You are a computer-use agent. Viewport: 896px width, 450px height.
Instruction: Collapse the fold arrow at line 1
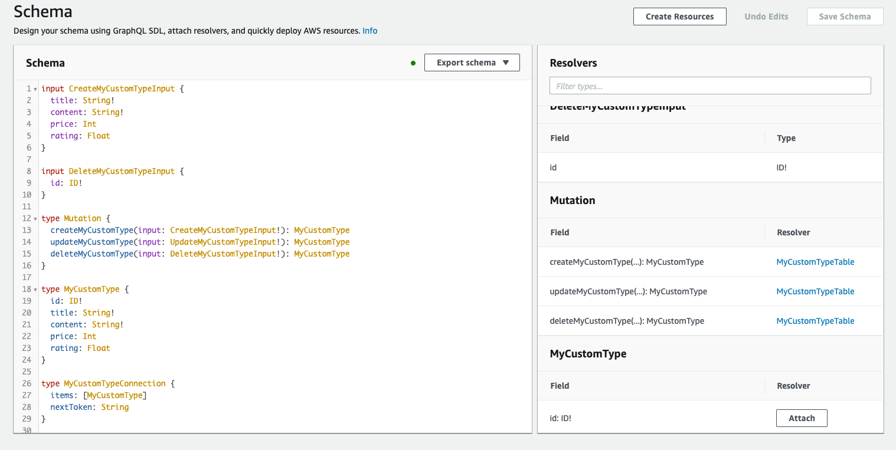point(35,89)
